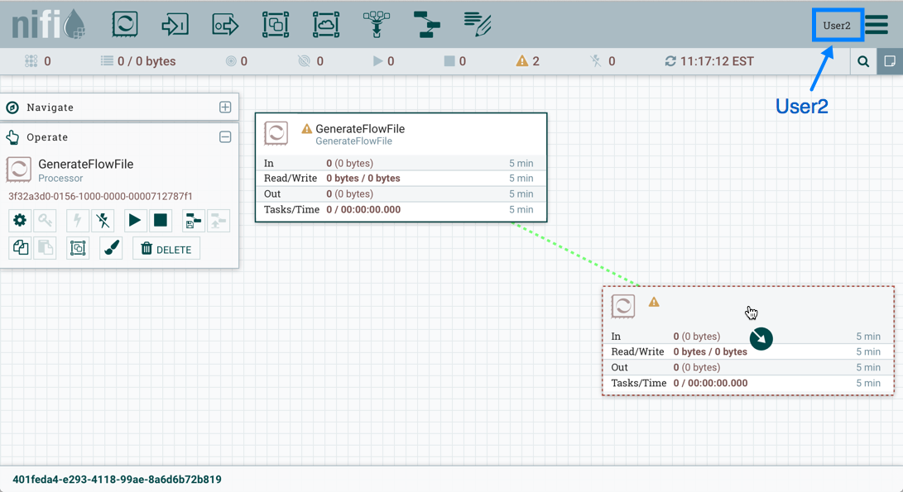Click the Copy icon in Operate panel
Viewport: 903px width, 492px height.
[x=20, y=249]
